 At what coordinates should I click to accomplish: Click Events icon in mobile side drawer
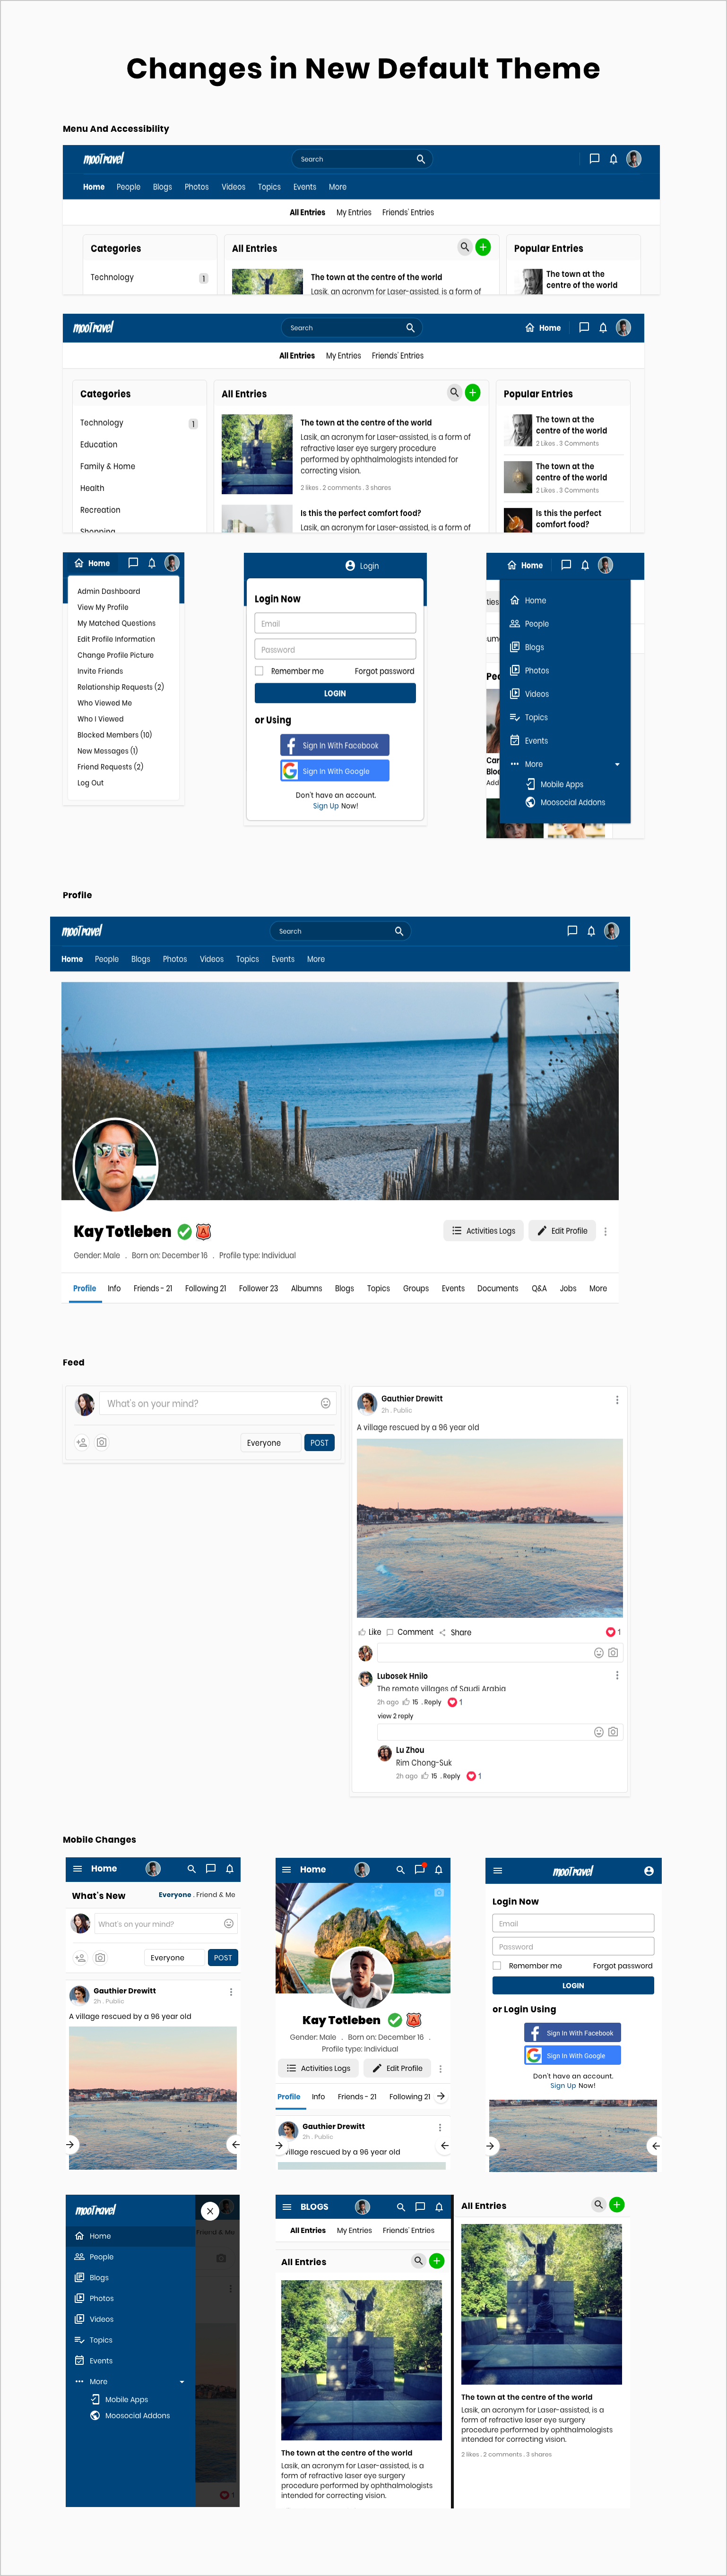pos(79,2361)
